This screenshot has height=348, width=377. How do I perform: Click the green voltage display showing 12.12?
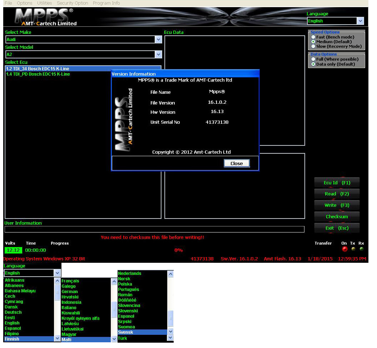[x=13, y=250]
